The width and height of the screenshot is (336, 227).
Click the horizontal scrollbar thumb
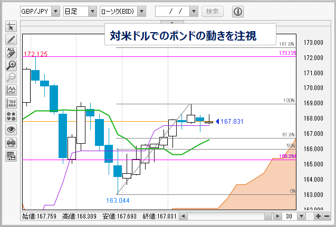pyautogui.click(x=268, y=216)
